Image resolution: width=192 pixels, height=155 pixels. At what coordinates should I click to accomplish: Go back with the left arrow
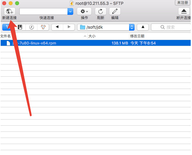57,27
